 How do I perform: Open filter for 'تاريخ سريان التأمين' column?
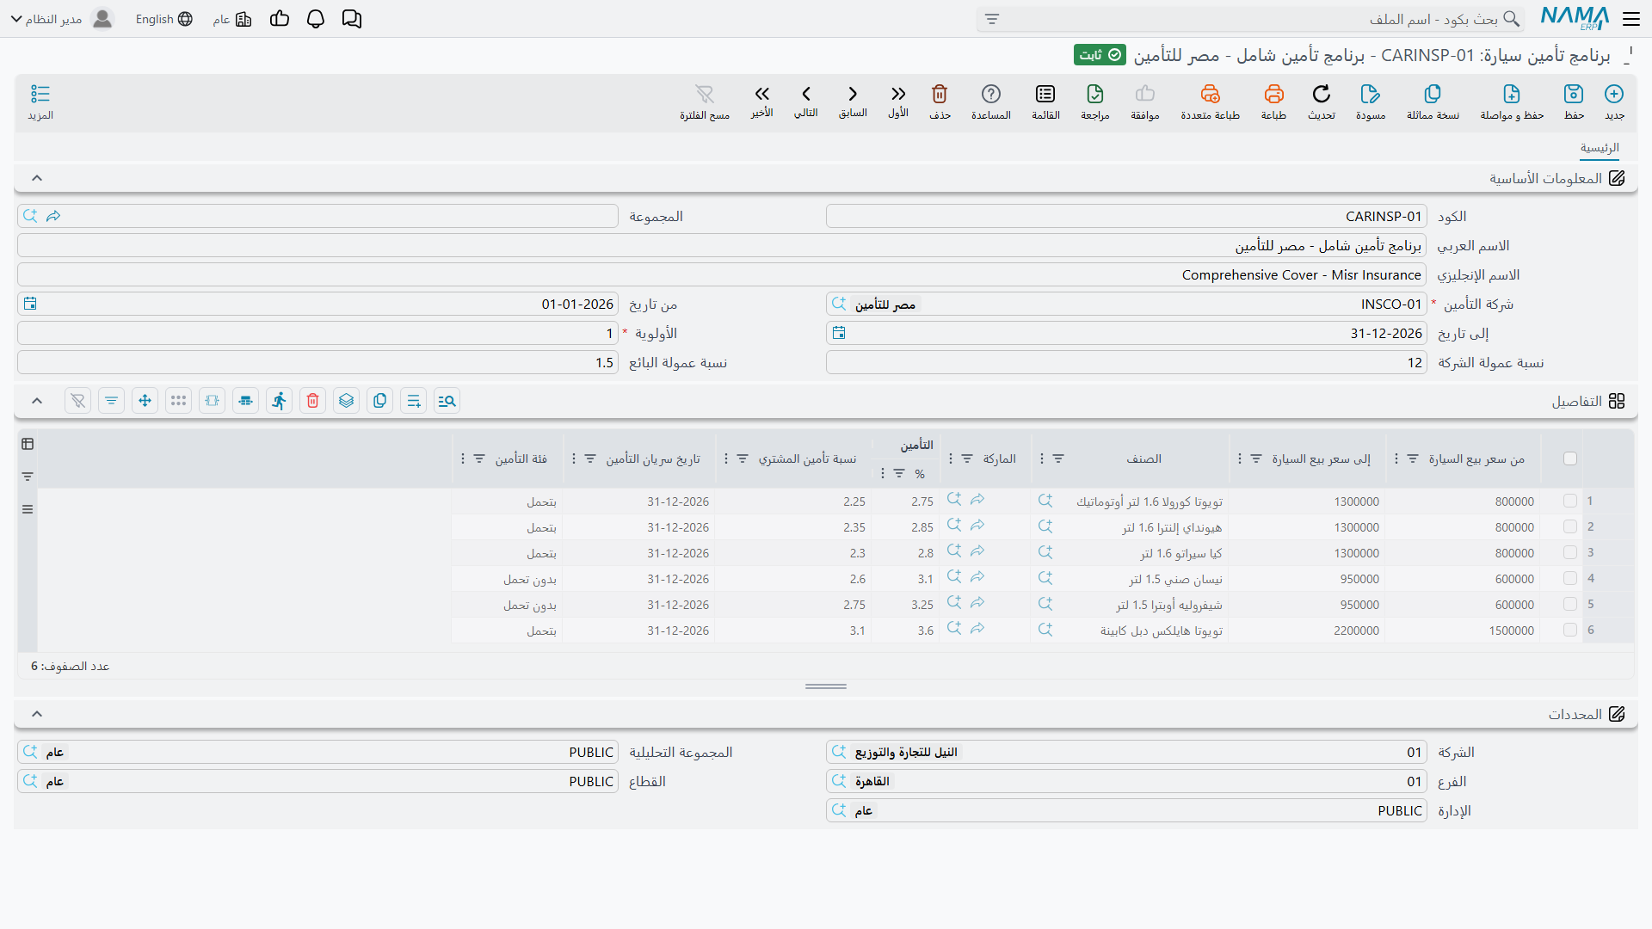coord(590,458)
